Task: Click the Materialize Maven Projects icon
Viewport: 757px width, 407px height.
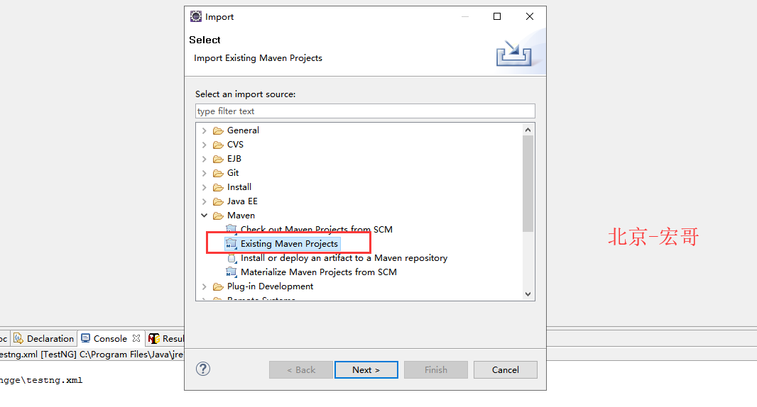Action: [x=232, y=272]
